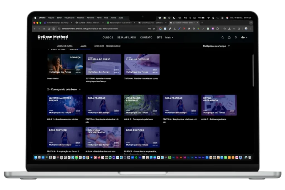Open the Chrome downloads icon
285x190 pixels.
click(229, 29)
